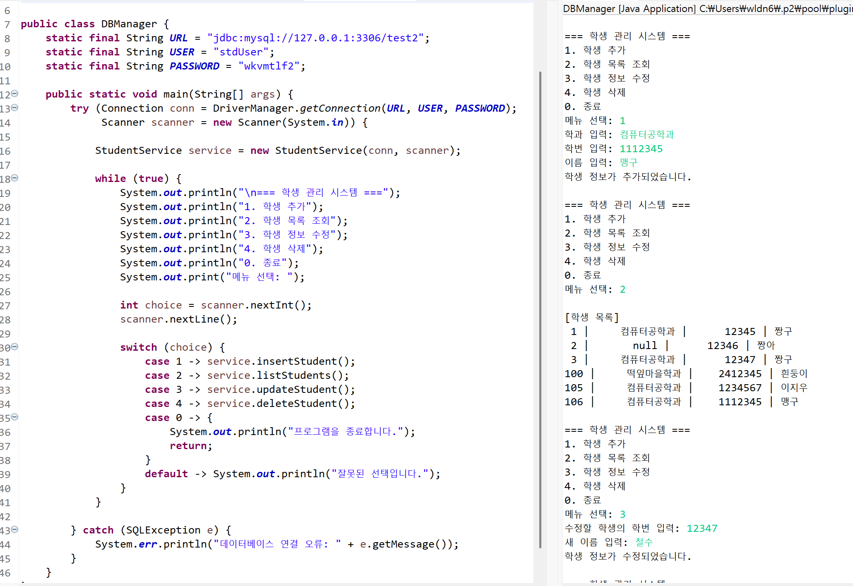Collapse the catch block fold at line 43

(15, 529)
